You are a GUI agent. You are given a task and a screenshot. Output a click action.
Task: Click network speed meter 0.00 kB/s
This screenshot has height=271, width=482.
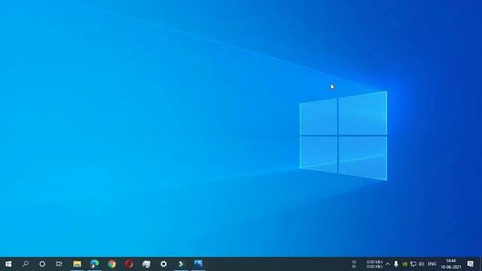368,264
